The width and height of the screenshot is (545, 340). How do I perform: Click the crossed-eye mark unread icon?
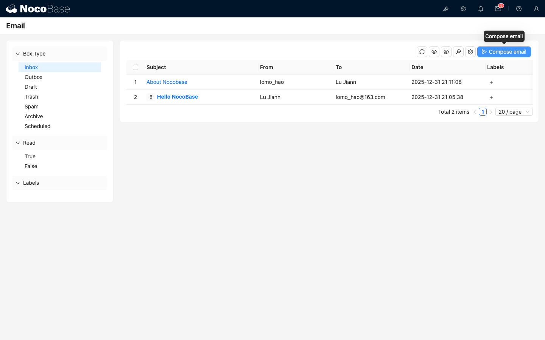point(446,52)
